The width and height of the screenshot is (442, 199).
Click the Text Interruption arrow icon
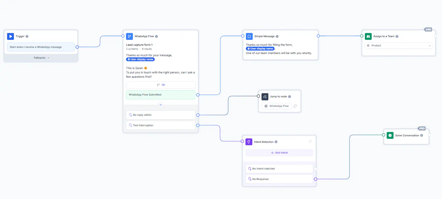point(131,125)
